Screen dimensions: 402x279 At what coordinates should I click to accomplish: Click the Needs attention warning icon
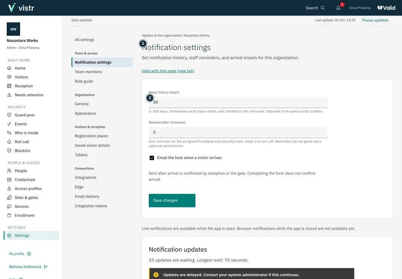pos(9,95)
